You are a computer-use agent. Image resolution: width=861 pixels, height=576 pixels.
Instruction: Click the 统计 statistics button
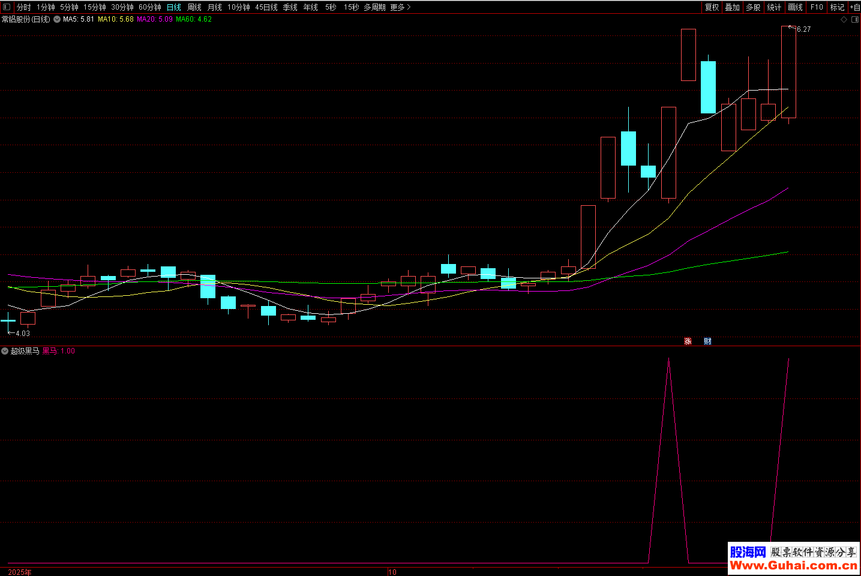point(774,7)
